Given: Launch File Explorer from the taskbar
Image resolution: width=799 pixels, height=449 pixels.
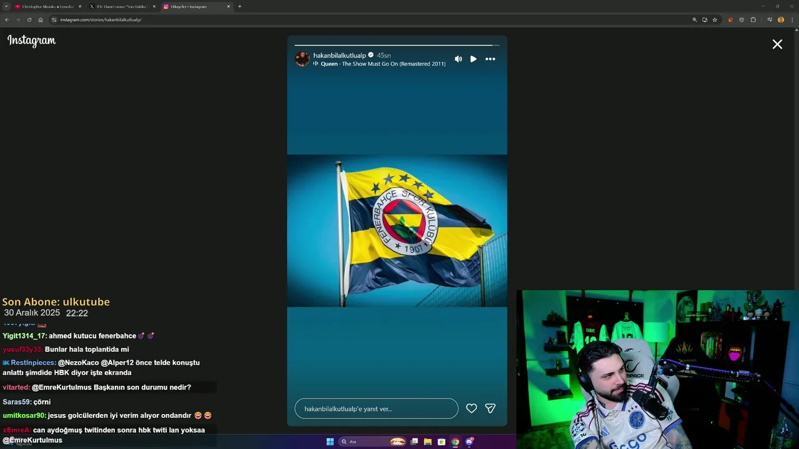Looking at the screenshot, I should 428,442.
